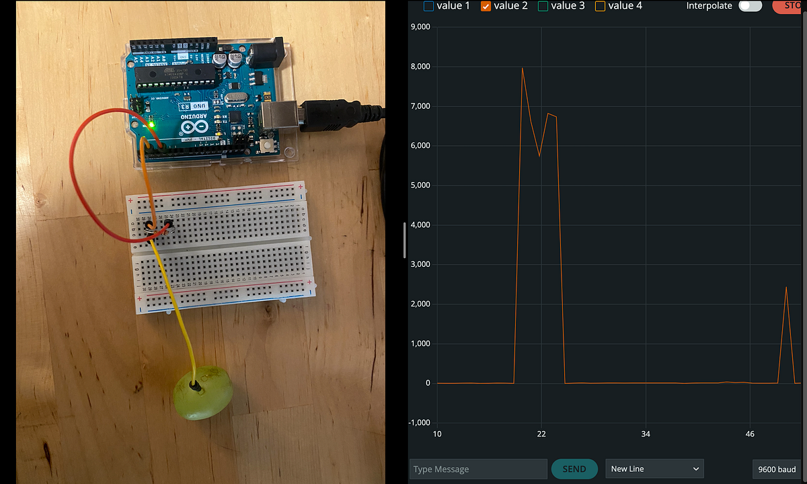The height and width of the screenshot is (484, 807).
Task: Click the yellow value 4 legend square
Action: [601, 6]
